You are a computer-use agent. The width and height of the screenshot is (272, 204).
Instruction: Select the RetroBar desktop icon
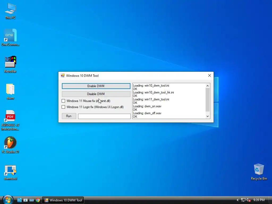(x=10, y=64)
